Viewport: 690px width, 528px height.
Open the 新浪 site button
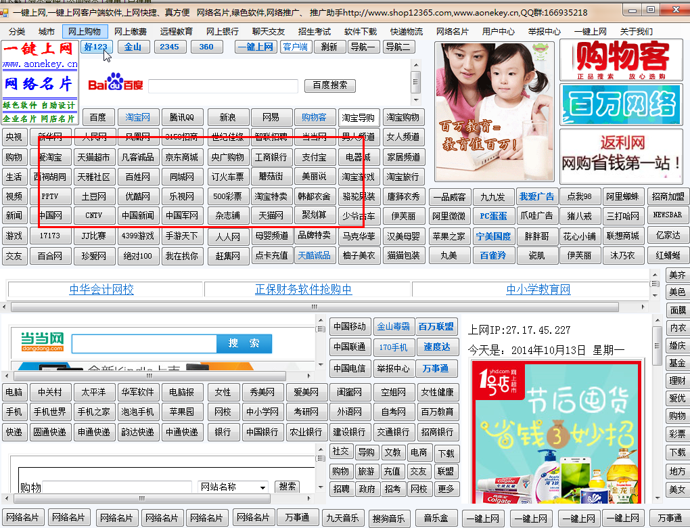pos(227,118)
